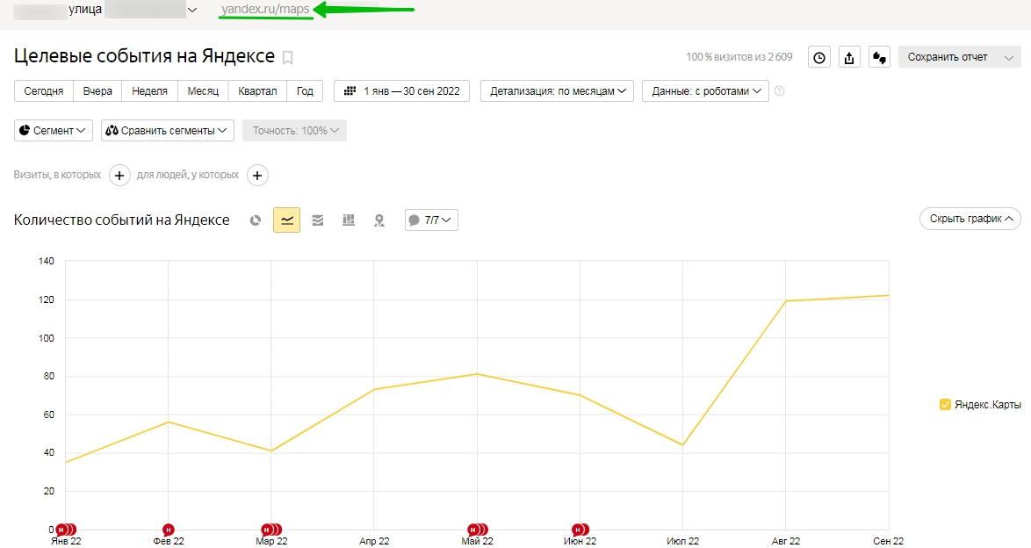Select the Сегодня period tab
This screenshot has height=548, width=1031.
(x=44, y=90)
